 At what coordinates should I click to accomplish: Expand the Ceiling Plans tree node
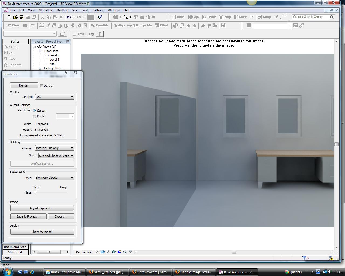[40, 68]
